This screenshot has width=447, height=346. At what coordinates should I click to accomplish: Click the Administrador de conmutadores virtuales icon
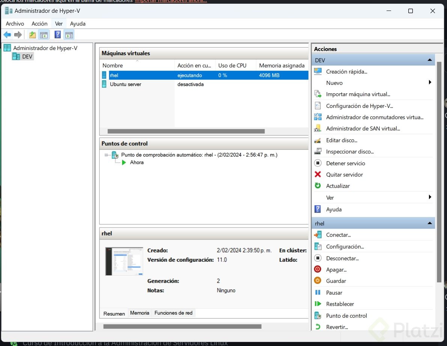pyautogui.click(x=318, y=117)
